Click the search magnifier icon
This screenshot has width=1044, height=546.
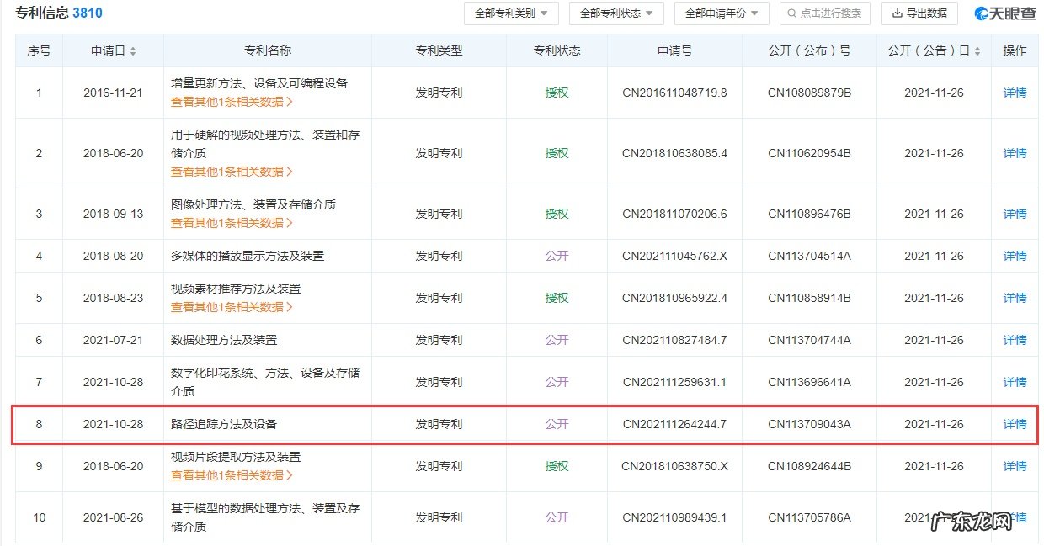791,13
